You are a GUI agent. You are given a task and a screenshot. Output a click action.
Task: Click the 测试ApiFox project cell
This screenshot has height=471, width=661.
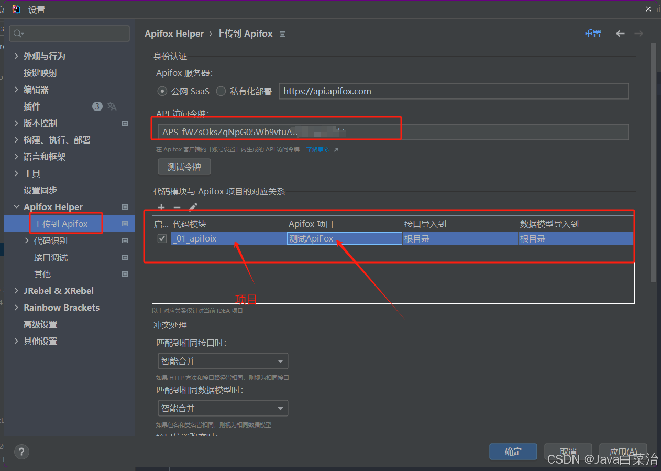(x=345, y=239)
